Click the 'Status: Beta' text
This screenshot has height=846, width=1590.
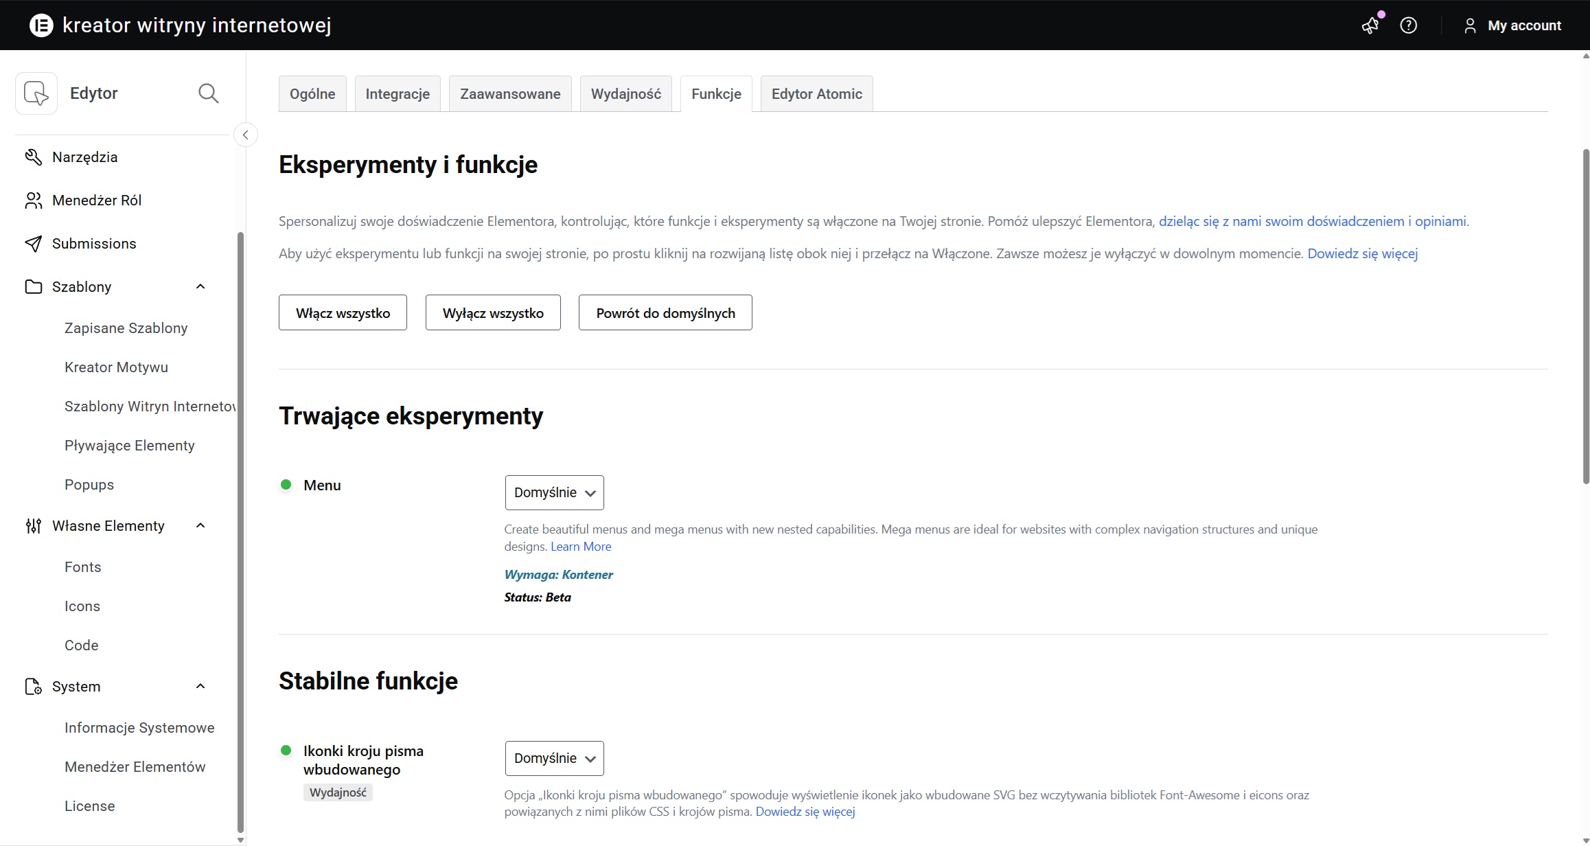coord(538,597)
